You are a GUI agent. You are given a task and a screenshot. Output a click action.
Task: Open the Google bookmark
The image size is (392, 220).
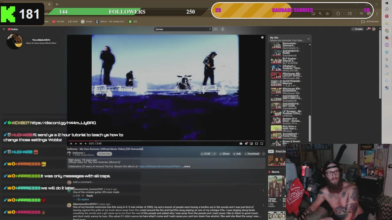87,21
